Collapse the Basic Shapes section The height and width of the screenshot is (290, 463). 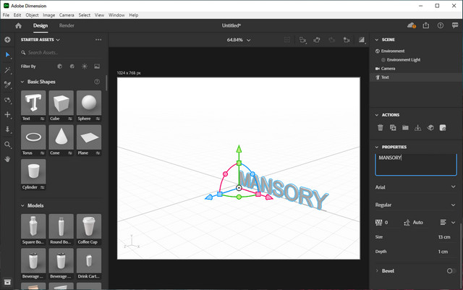point(22,82)
